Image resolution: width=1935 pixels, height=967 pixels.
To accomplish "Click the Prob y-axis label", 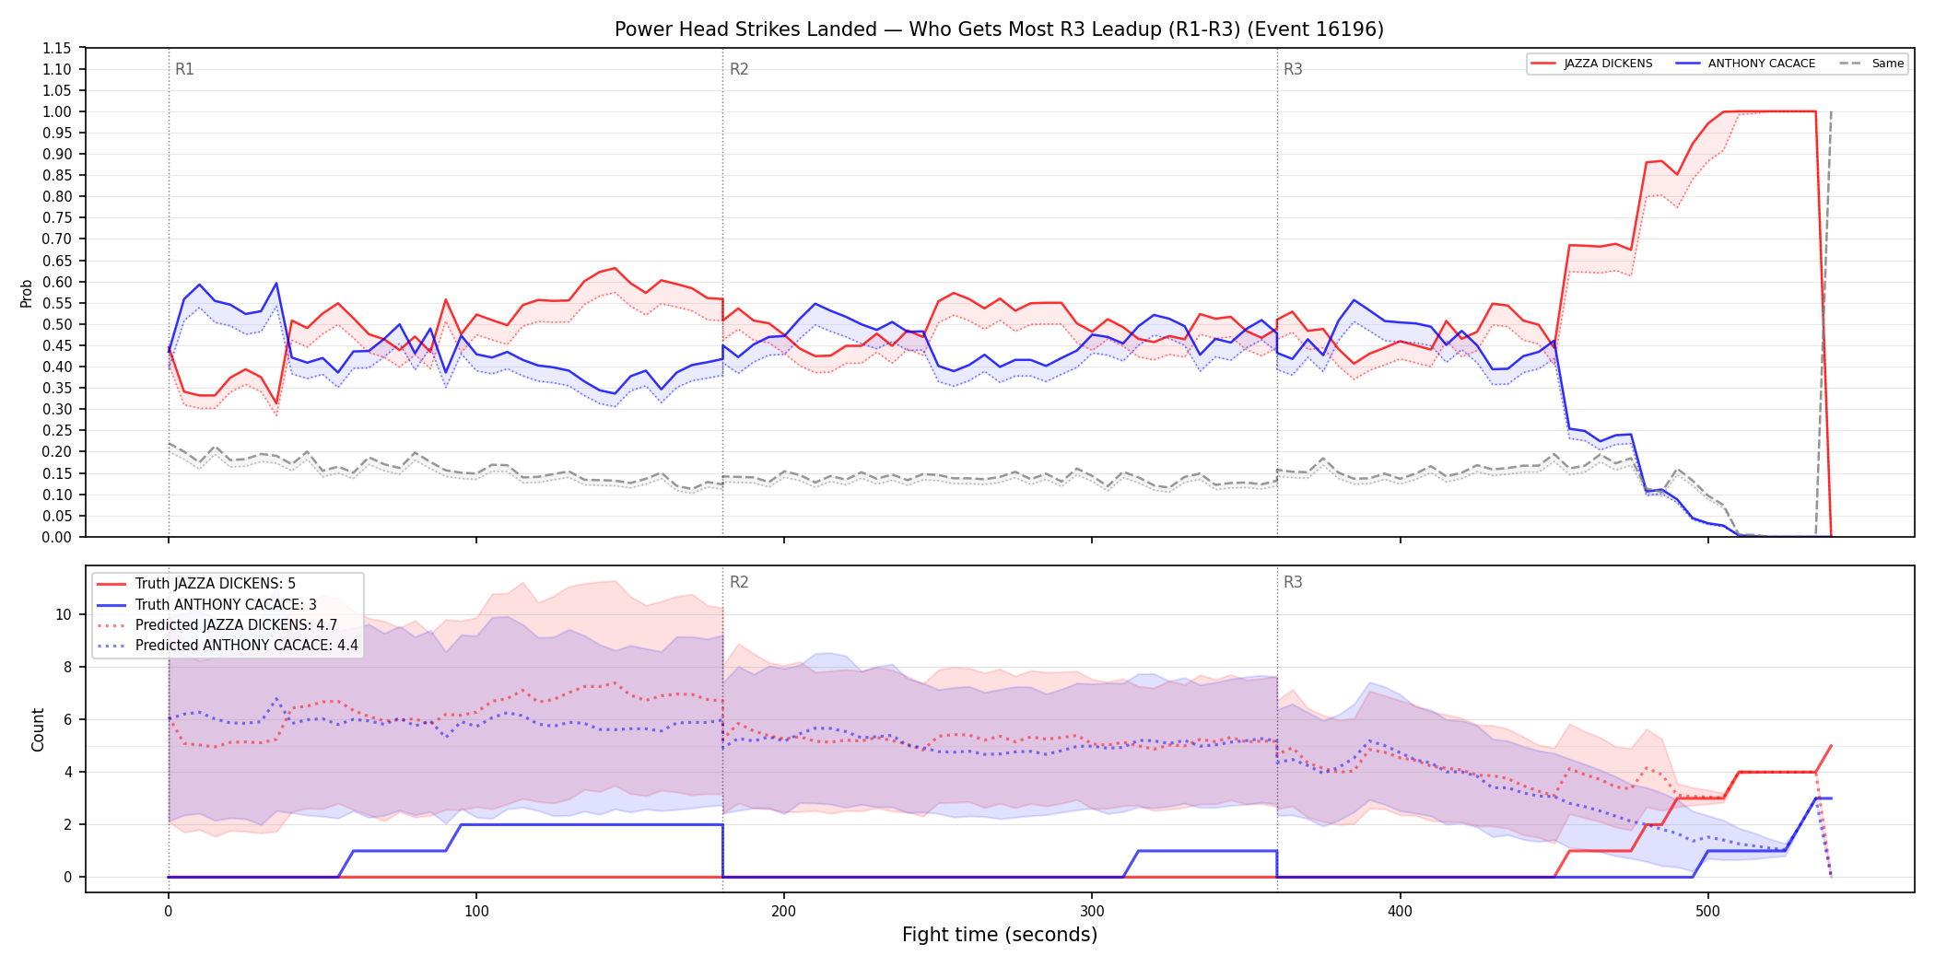I will 27,293.
